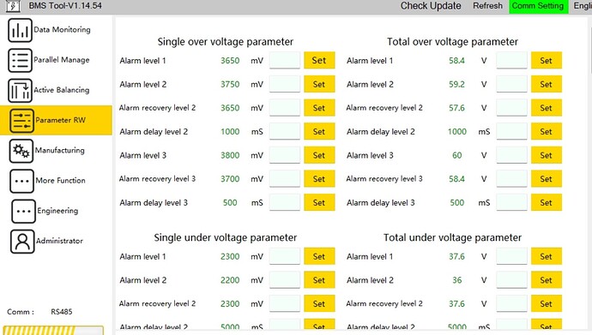Set single over voltage Alarm delay level 2
This screenshot has width=592, height=335.
[319, 131]
